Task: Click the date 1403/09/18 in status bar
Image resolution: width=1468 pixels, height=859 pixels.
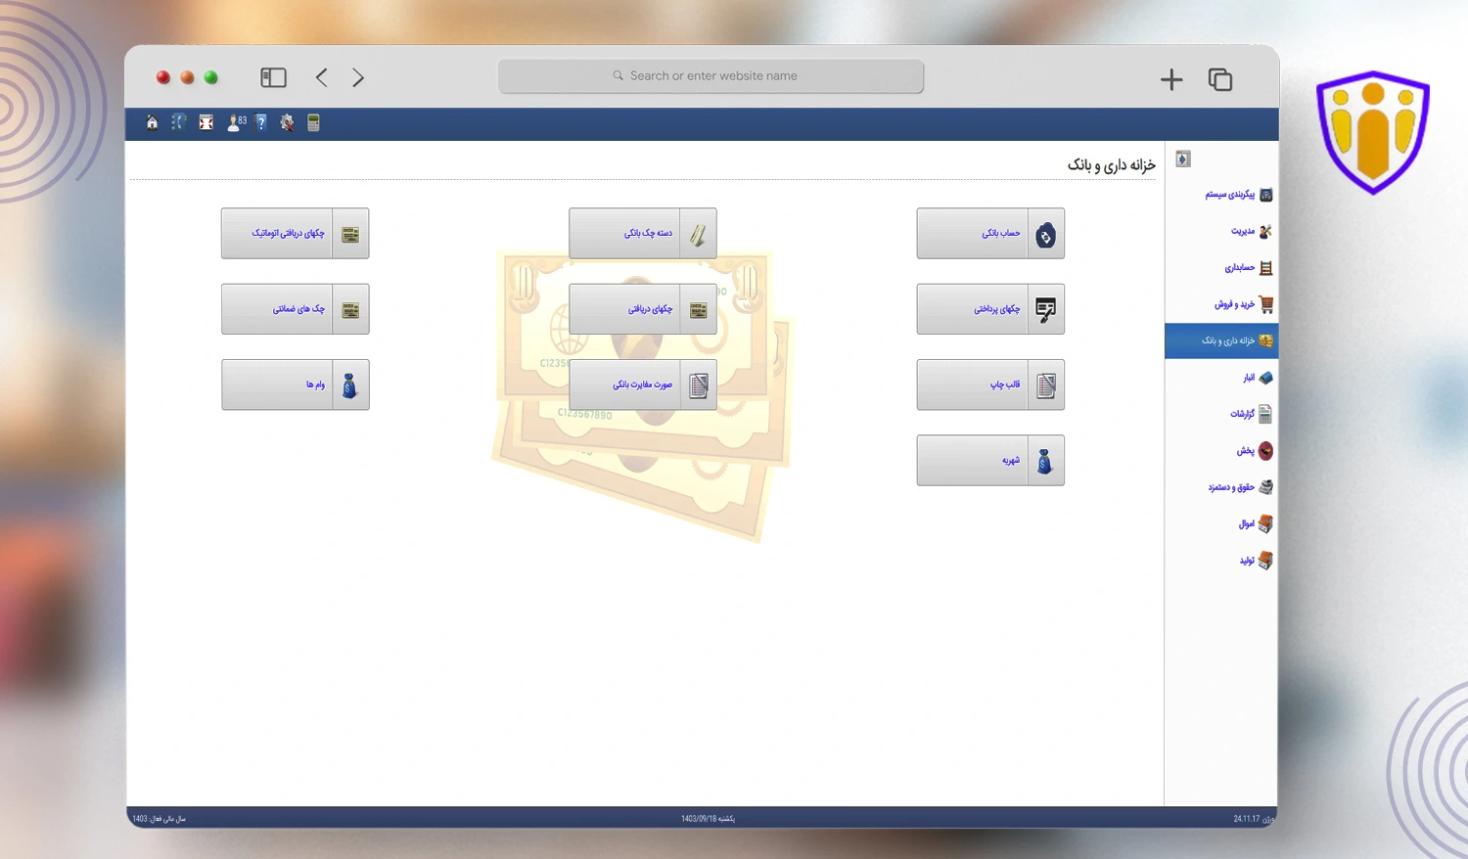Action: [x=708, y=819]
